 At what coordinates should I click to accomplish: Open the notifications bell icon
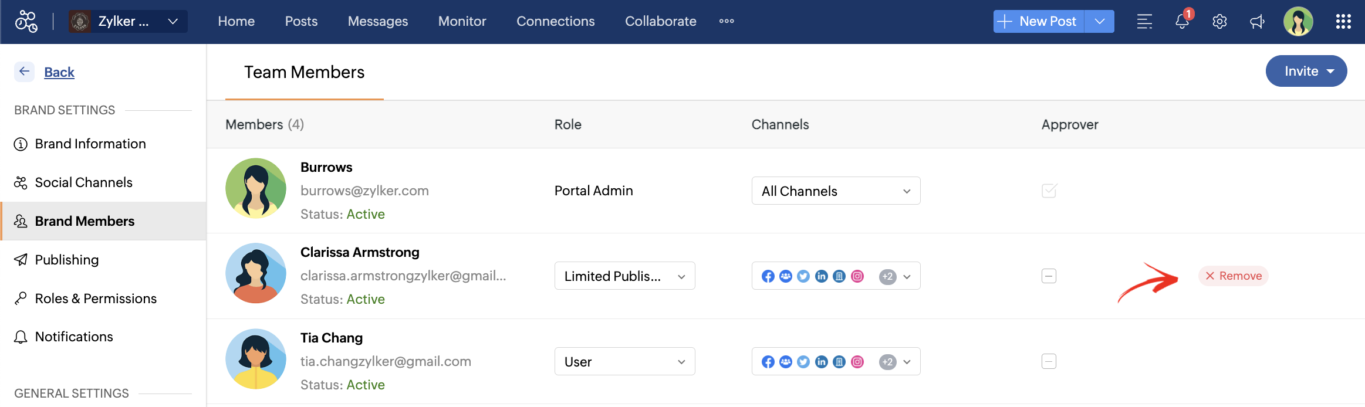coord(1182,22)
